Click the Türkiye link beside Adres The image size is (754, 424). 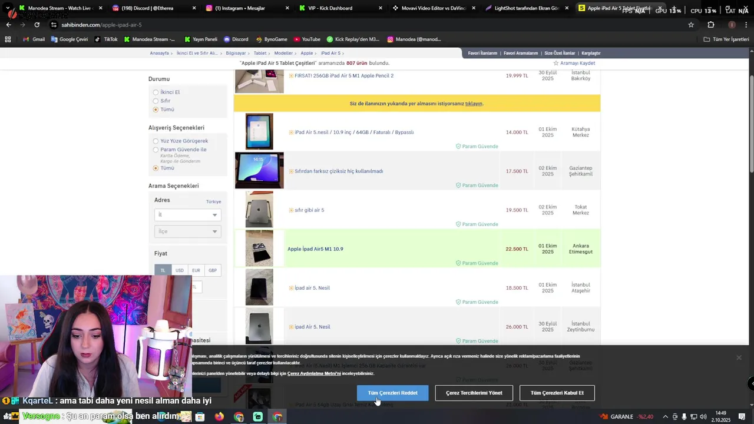213,202
